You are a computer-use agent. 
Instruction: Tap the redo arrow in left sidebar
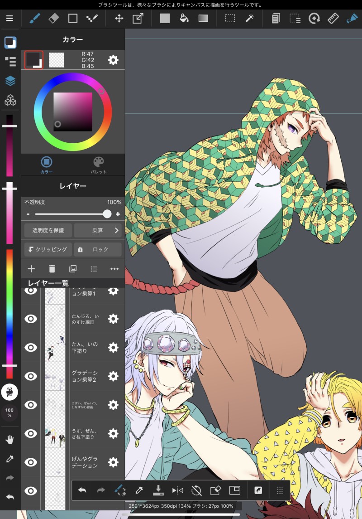click(x=10, y=478)
